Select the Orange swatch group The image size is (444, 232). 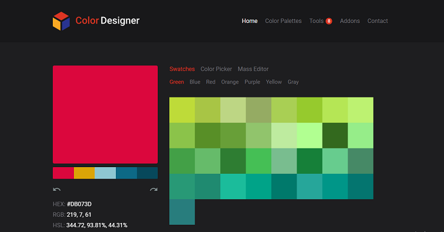(230, 82)
